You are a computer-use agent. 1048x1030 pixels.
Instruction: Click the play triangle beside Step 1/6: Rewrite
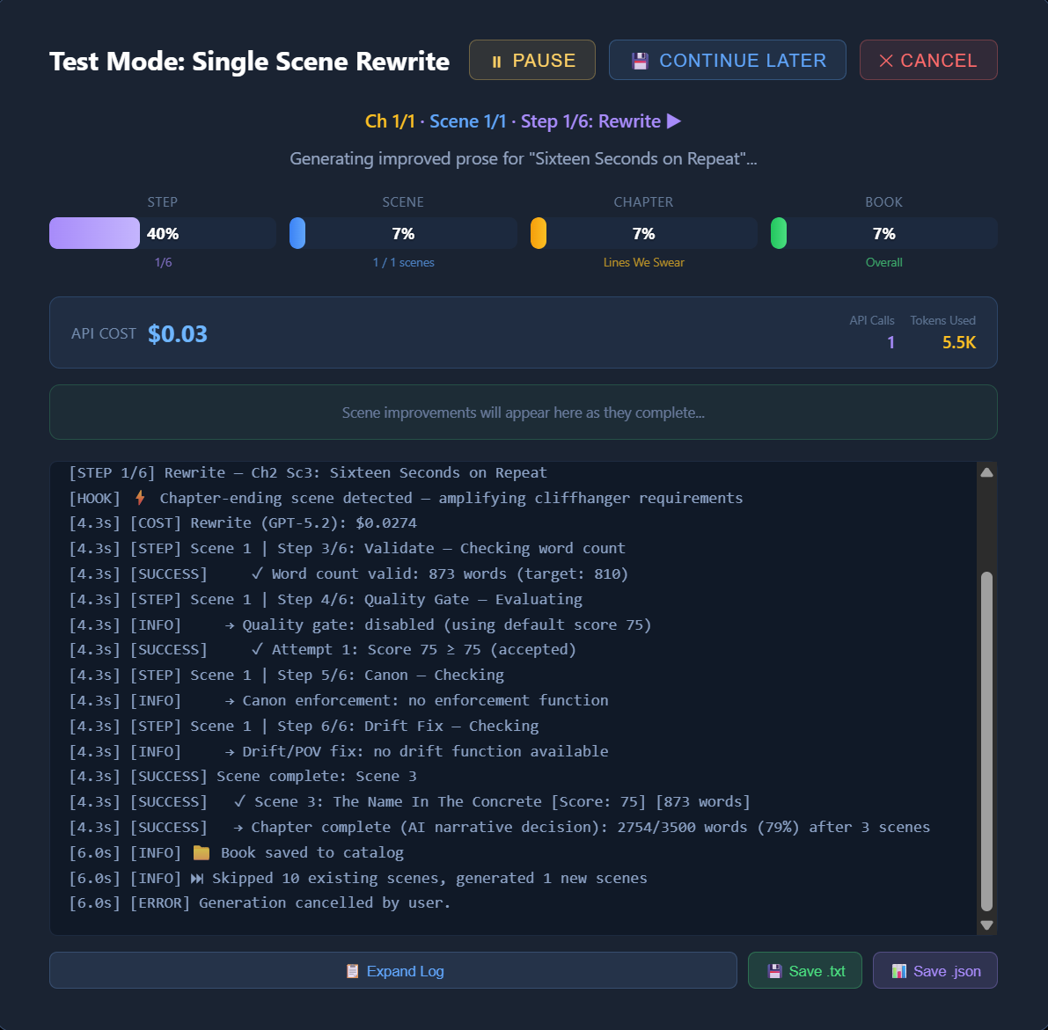[x=674, y=121]
